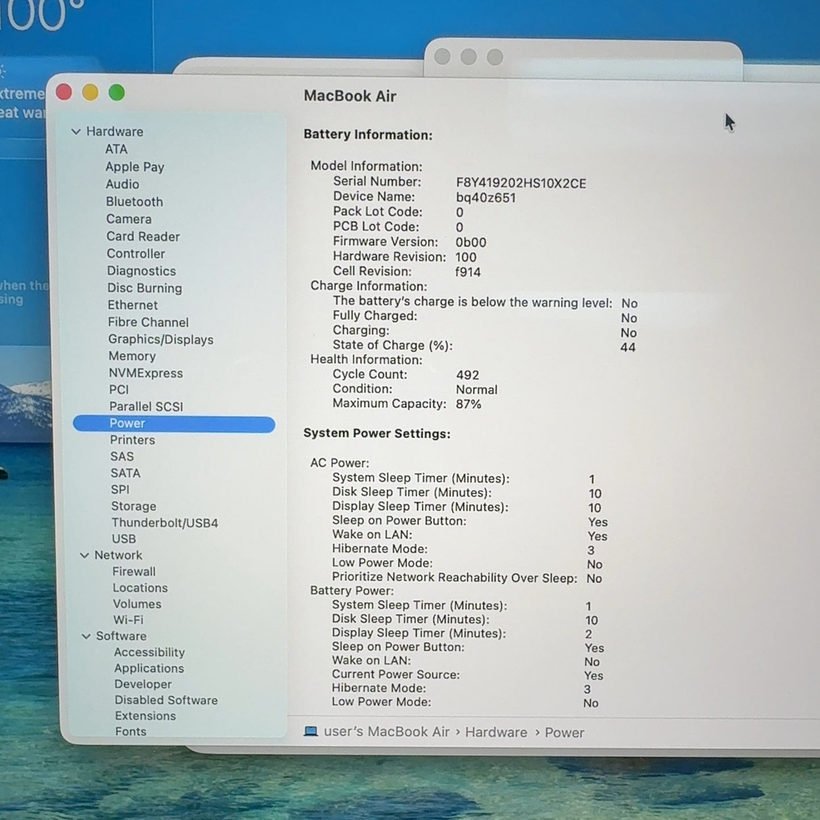This screenshot has width=820, height=820.
Task: Minimize window with yellow button
Action: click(x=90, y=92)
